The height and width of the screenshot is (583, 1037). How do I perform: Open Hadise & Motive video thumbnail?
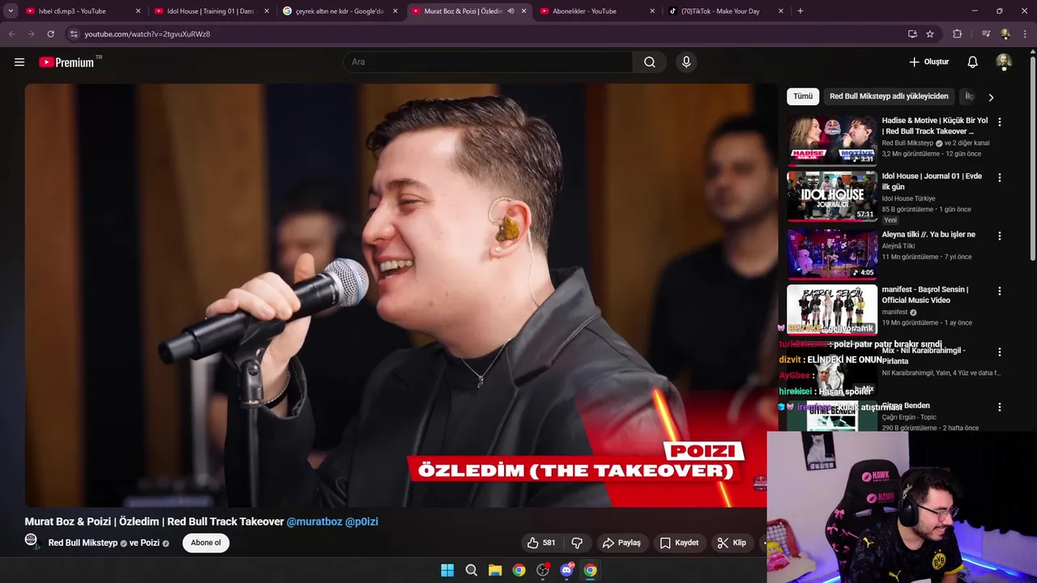[832, 141]
